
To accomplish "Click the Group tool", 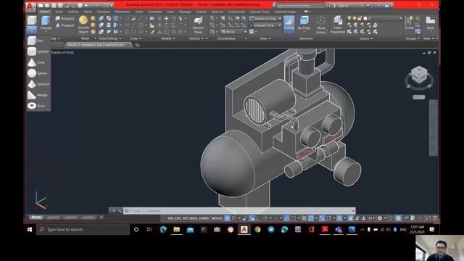I will pyautogui.click(x=409, y=22).
